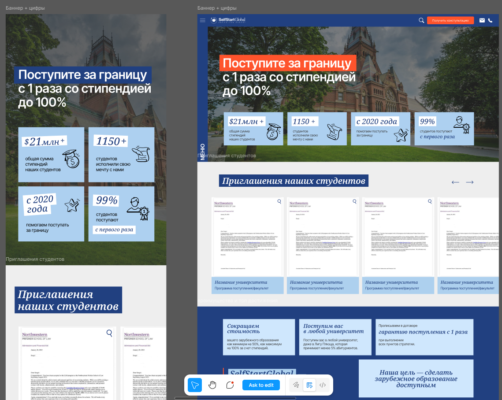Switch to Design mode in toolbar
This screenshot has height=400, width=502.
[x=309, y=385]
